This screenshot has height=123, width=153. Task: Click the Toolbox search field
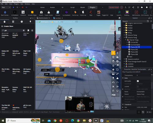tap(13, 30)
